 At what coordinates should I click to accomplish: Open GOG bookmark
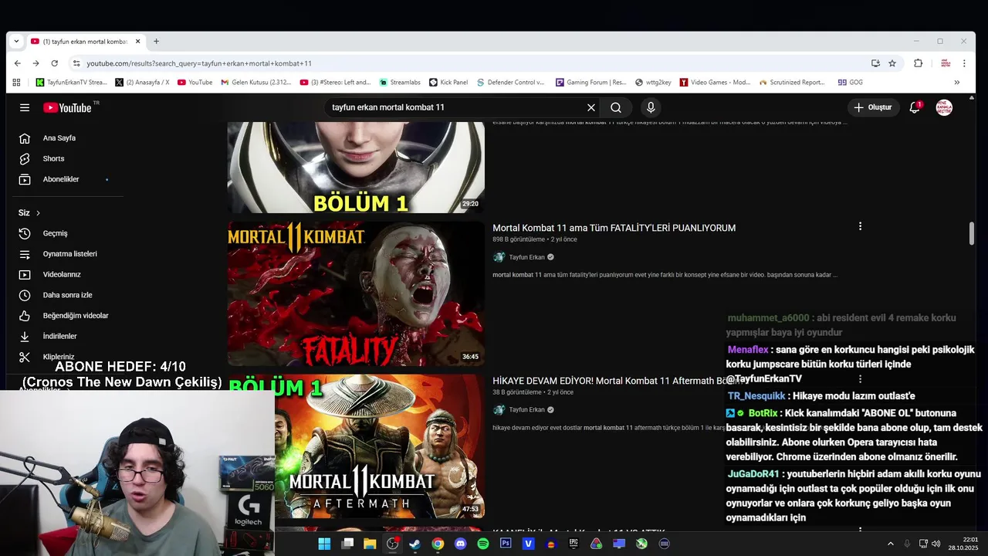[851, 82]
